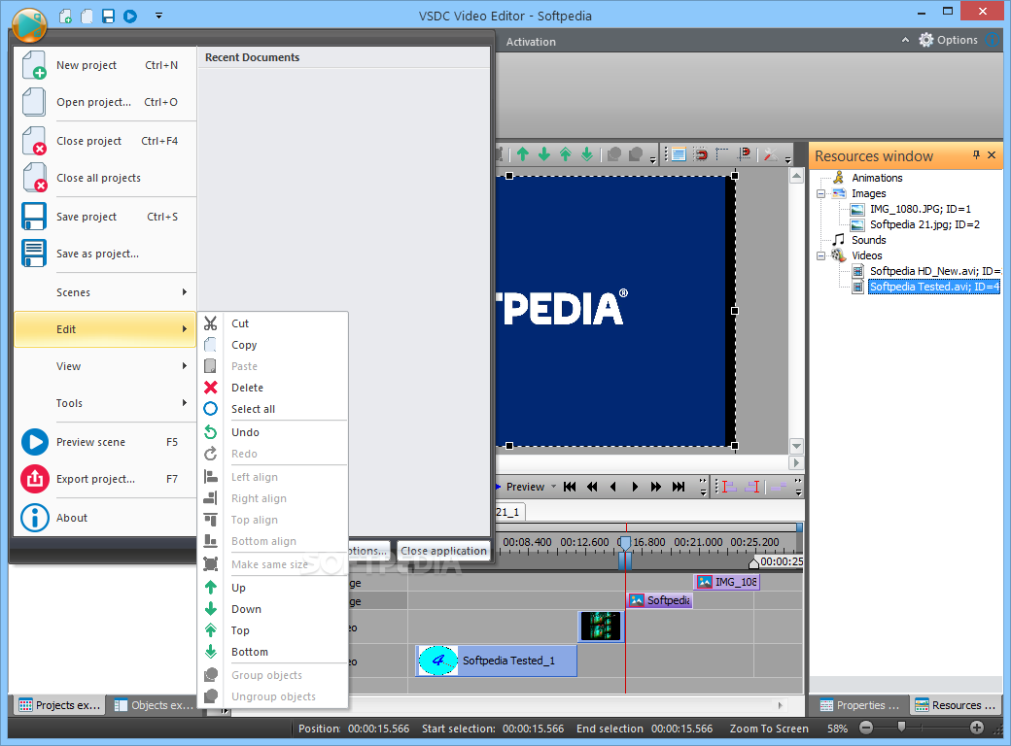Choose Save project entry
1011x746 pixels.
pos(105,217)
